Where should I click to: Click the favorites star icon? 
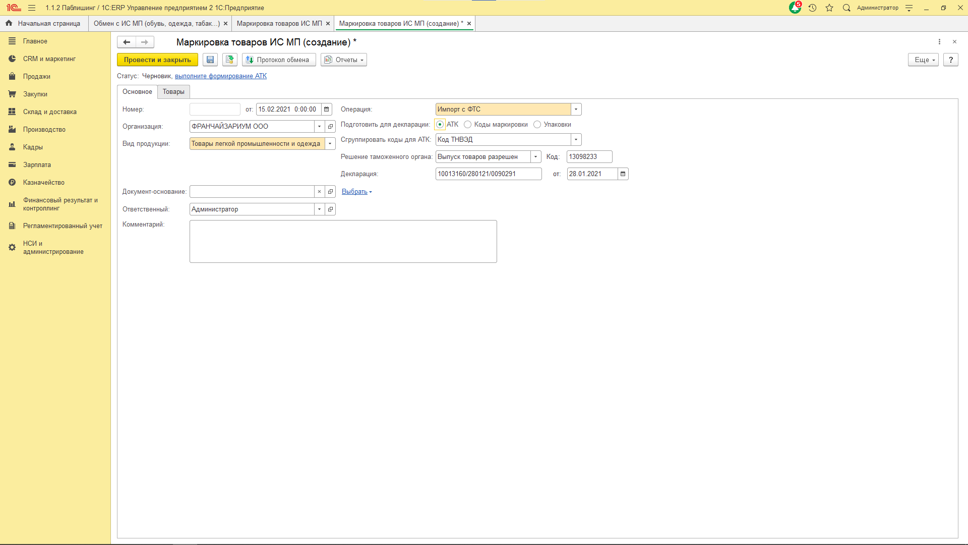829,8
